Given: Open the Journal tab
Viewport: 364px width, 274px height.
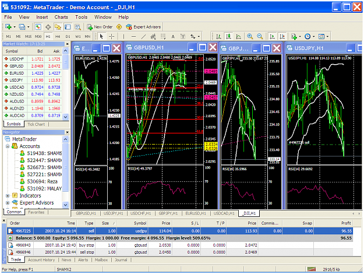Looking at the screenshot, I should tap(121, 260).
